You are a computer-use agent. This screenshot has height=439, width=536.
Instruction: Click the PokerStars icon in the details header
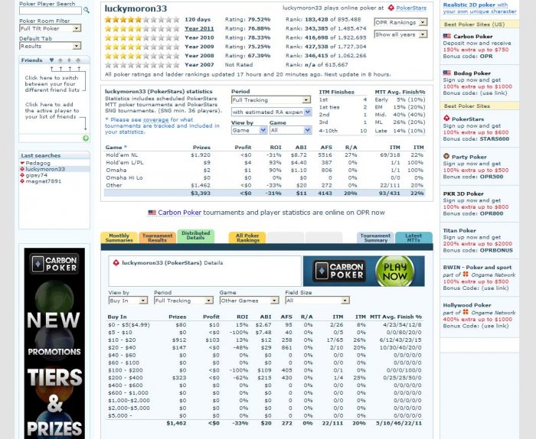pos(116,262)
